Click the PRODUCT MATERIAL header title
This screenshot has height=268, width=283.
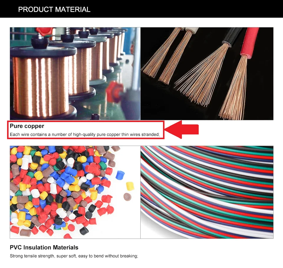(54, 9)
